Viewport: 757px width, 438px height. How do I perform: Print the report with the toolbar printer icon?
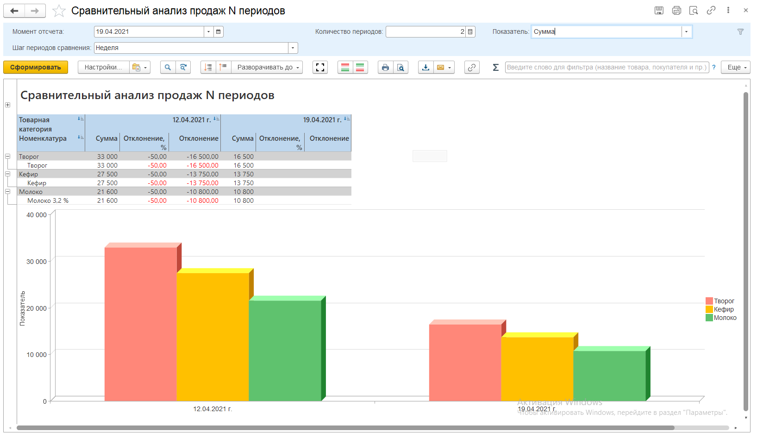click(385, 68)
